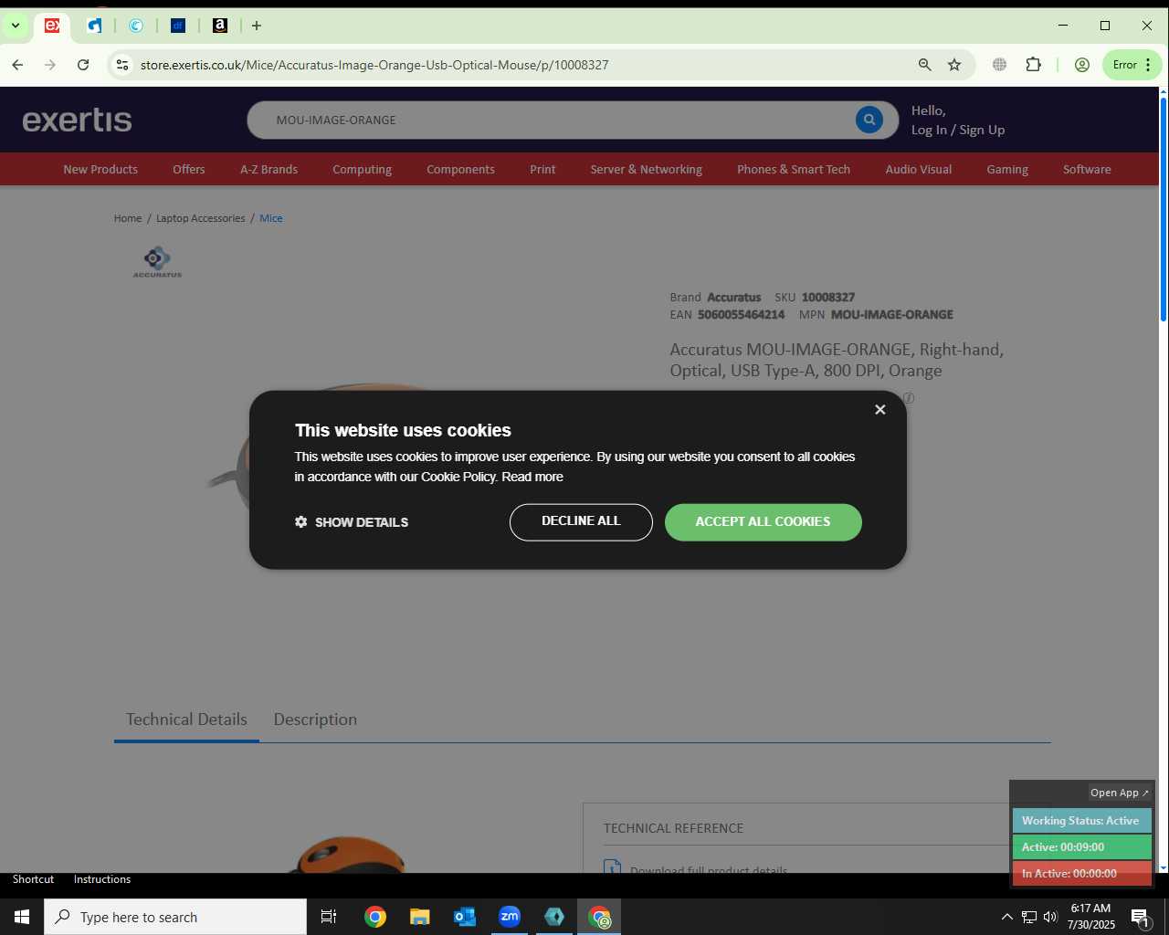Click Open App in tracker widget

1120,793
